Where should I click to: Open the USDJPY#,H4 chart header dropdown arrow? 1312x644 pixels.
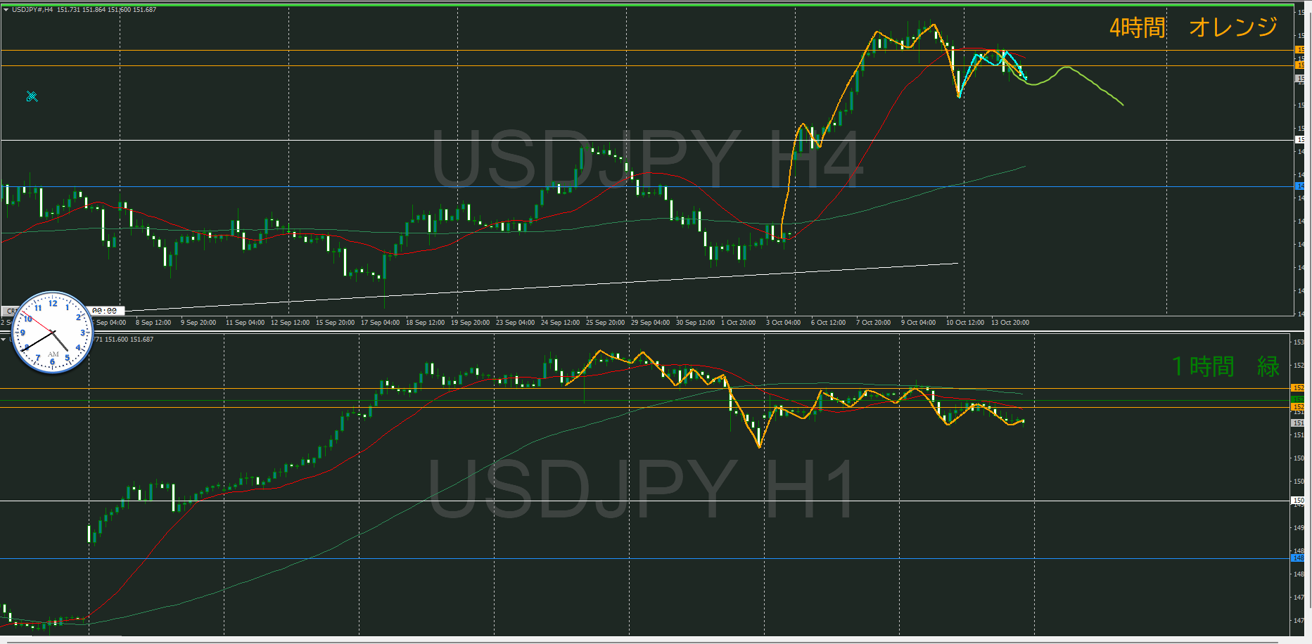(6, 10)
